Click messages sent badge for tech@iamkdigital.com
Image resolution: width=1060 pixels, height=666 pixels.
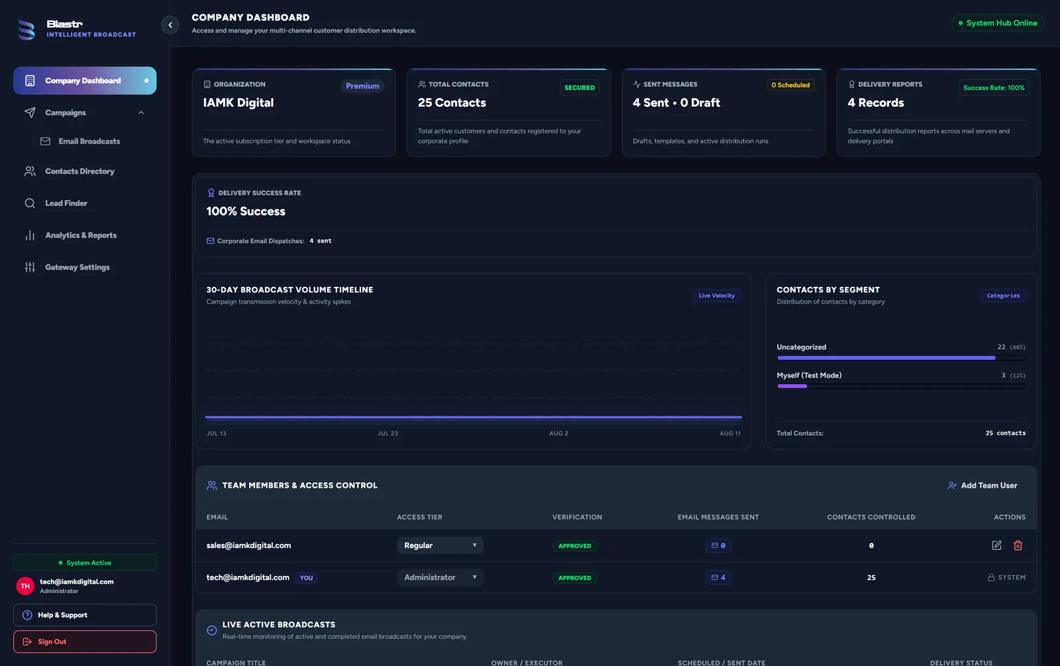pos(718,577)
